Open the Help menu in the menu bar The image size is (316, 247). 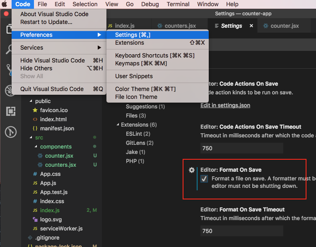(232, 4)
